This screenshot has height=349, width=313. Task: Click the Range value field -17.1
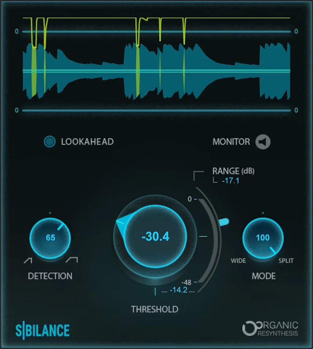(x=230, y=181)
